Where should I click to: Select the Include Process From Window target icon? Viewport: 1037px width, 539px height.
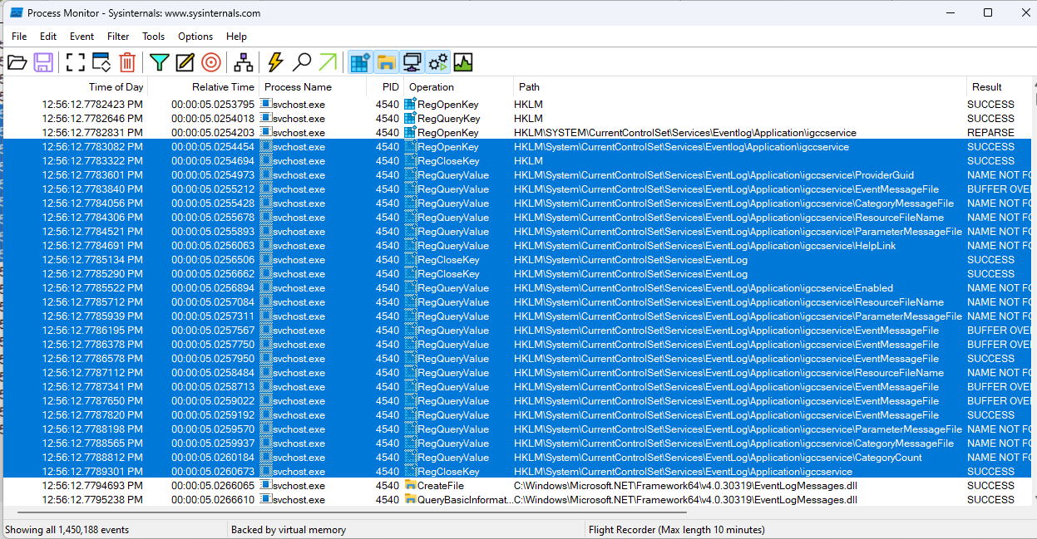click(211, 62)
